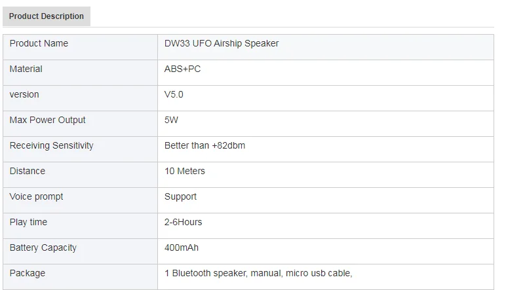Select the DW33 UFO Airship Speaker text
This screenshot has width=506, height=290.
(222, 44)
